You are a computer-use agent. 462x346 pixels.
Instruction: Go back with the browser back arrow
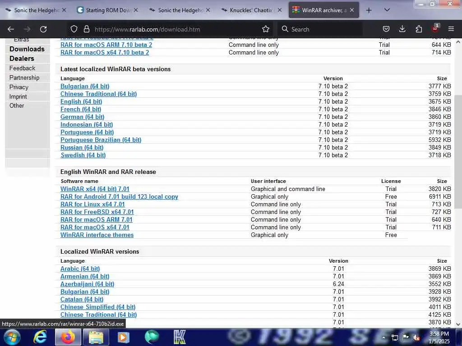coord(11,29)
